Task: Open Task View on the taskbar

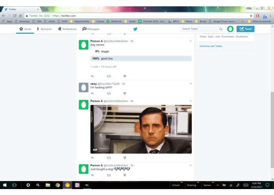Action: [x=14, y=185]
